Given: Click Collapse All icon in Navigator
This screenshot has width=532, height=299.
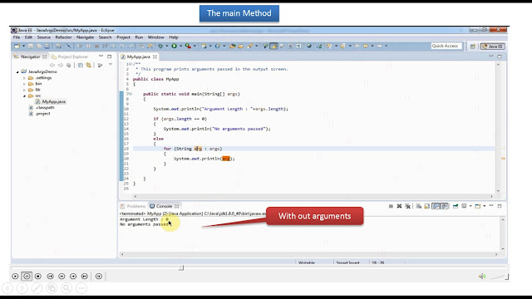Looking at the screenshot, I should (x=81, y=65).
